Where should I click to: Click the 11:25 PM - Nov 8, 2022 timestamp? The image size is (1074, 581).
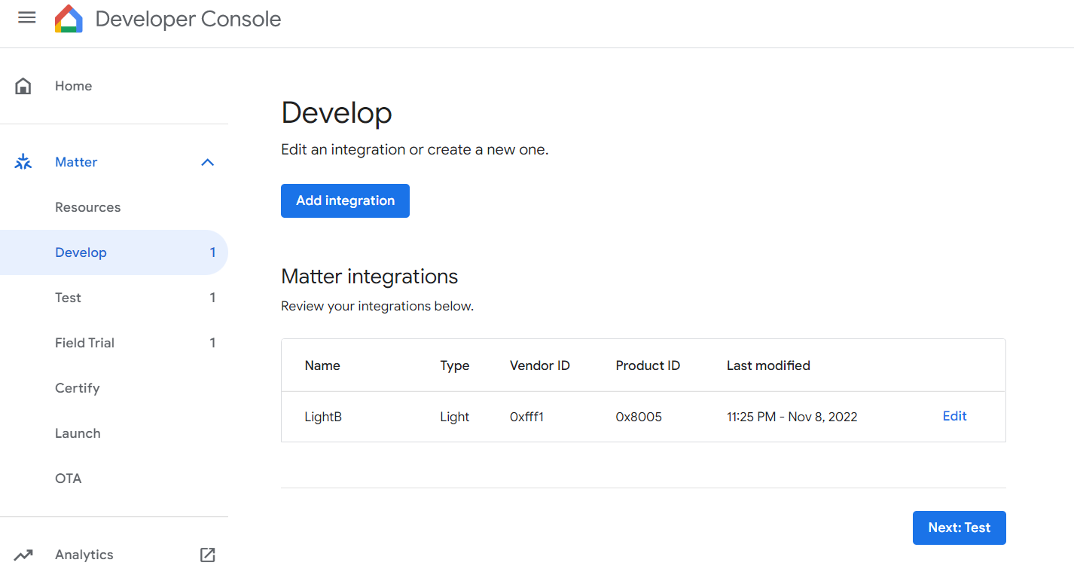click(792, 417)
